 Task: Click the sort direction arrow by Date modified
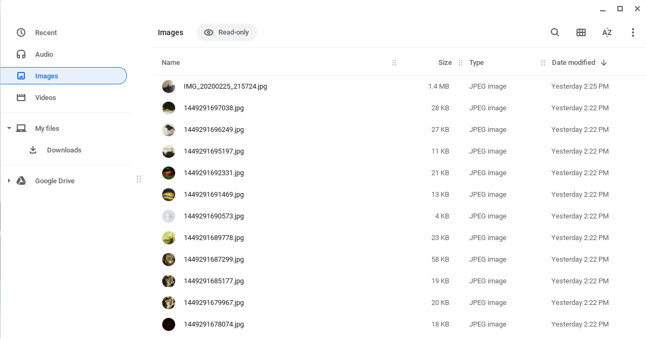(604, 63)
